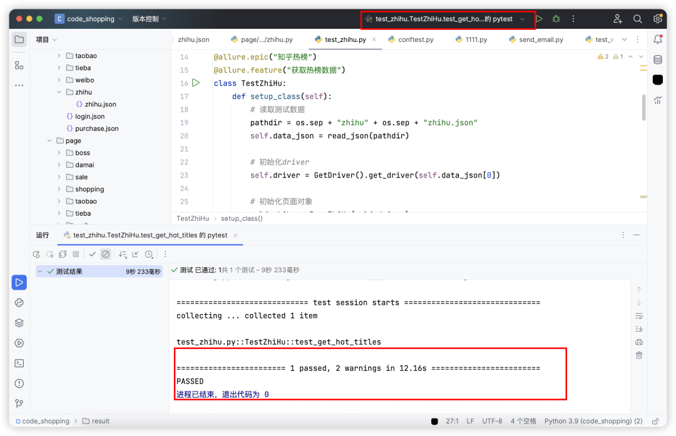Image resolution: width=676 pixels, height=436 pixels.
Task: Open the Structure tool window icon
Action: pos(19,65)
